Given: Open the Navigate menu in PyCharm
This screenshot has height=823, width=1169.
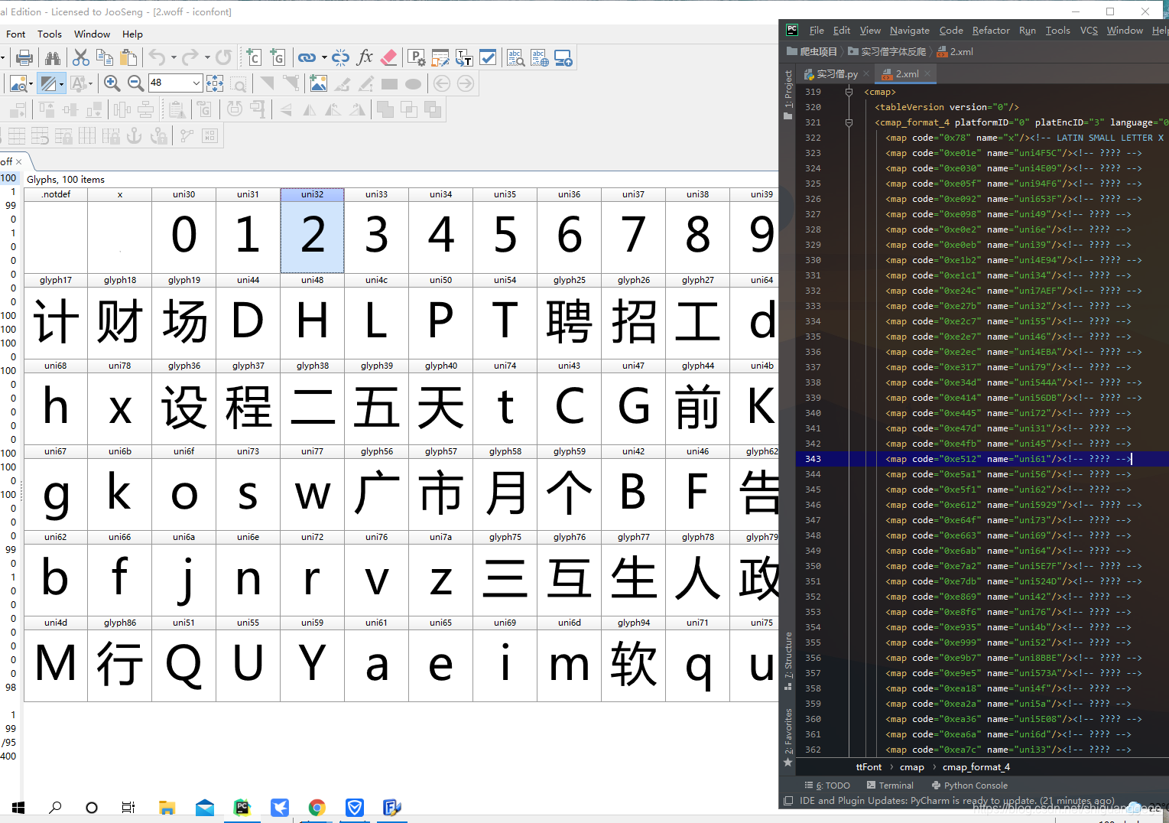Looking at the screenshot, I should pyautogui.click(x=910, y=31).
